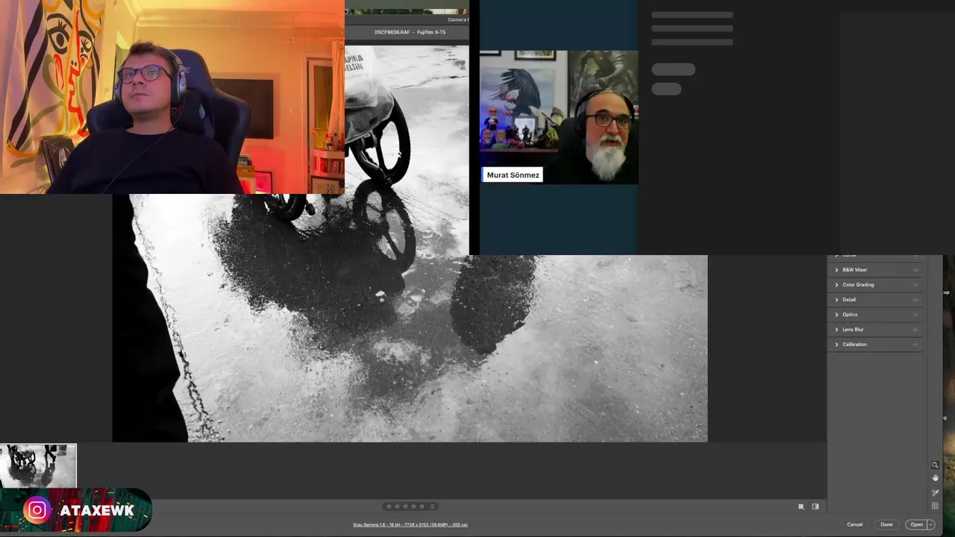Switch to single view mode icon
Image resolution: width=955 pixels, height=537 pixels.
click(801, 506)
